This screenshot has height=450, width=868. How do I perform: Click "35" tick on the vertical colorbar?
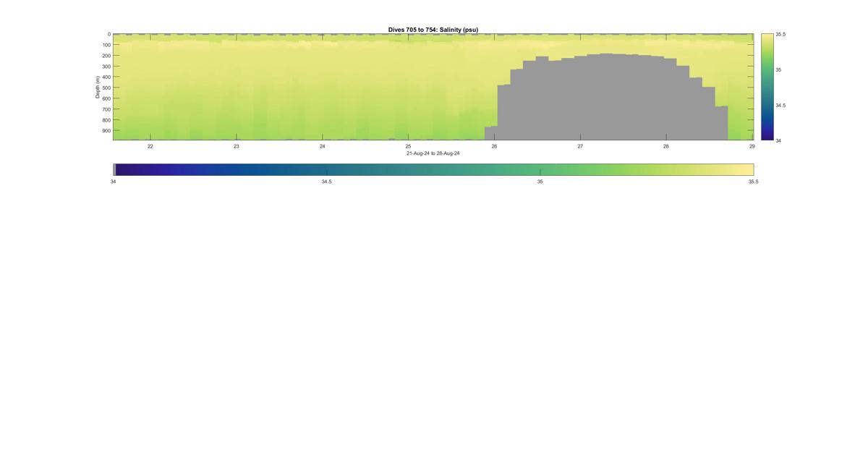point(778,69)
